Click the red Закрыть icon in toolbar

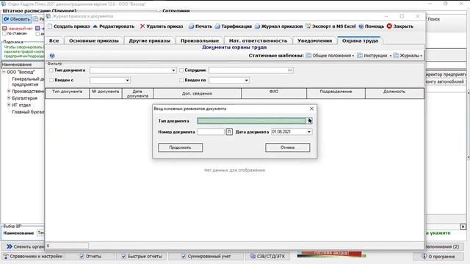tap(389, 26)
